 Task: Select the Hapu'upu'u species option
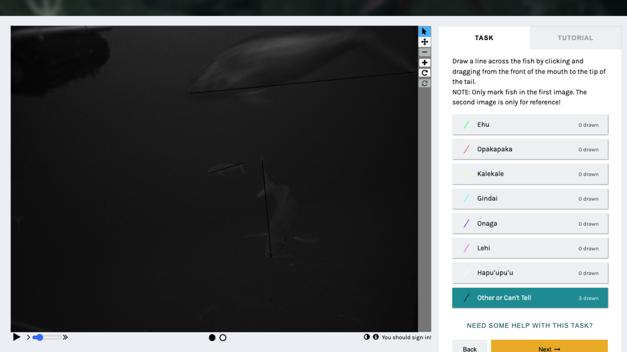pos(530,273)
